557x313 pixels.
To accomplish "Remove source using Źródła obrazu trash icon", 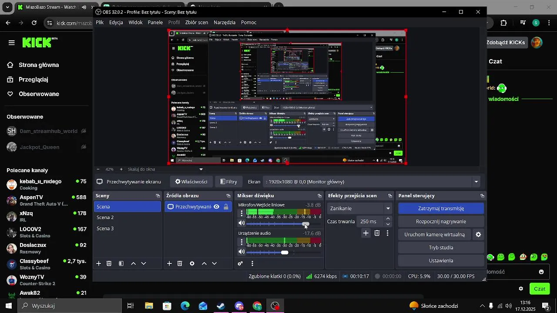I will pos(180,263).
